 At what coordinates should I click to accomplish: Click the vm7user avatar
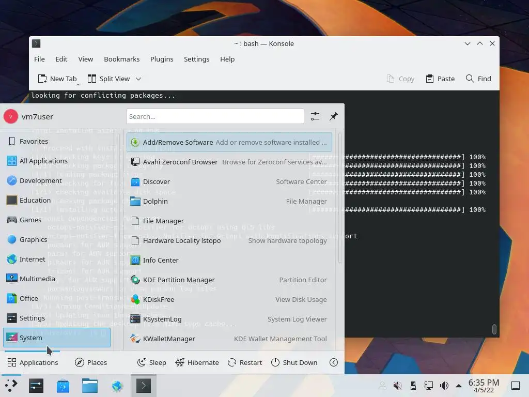[x=11, y=116]
